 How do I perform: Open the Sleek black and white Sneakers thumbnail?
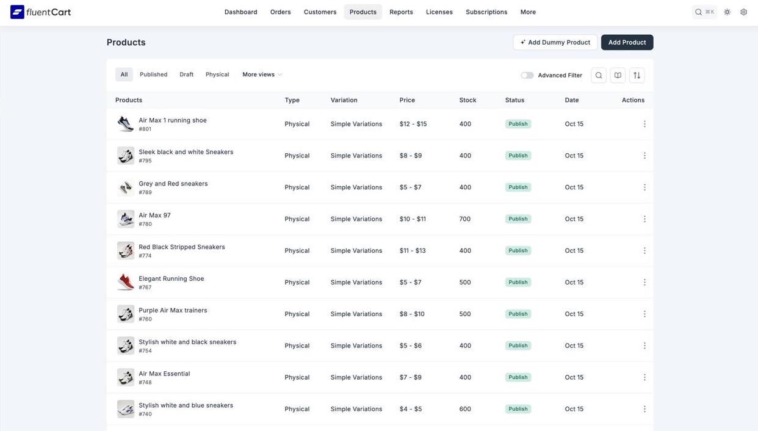click(x=126, y=156)
